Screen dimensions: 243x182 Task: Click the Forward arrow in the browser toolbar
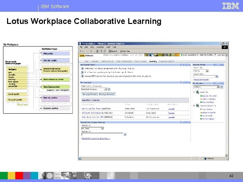[91, 51]
